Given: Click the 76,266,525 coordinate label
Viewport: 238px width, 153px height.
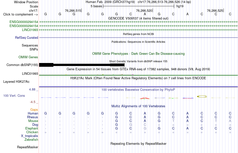Looking at the screenshot, I should 215,10.
